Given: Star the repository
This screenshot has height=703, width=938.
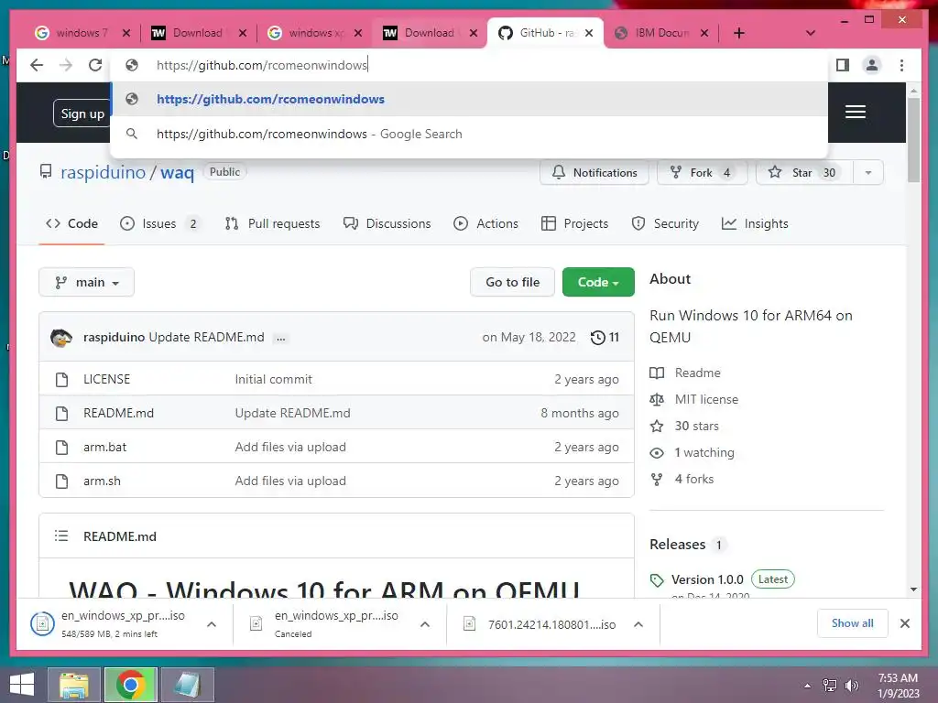Looking at the screenshot, I should coord(804,173).
